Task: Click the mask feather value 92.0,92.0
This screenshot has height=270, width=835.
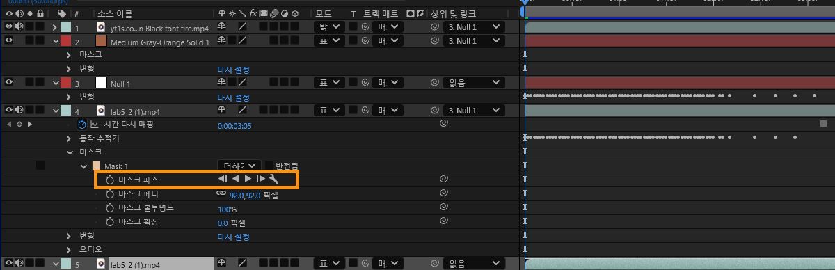Action: (245, 195)
